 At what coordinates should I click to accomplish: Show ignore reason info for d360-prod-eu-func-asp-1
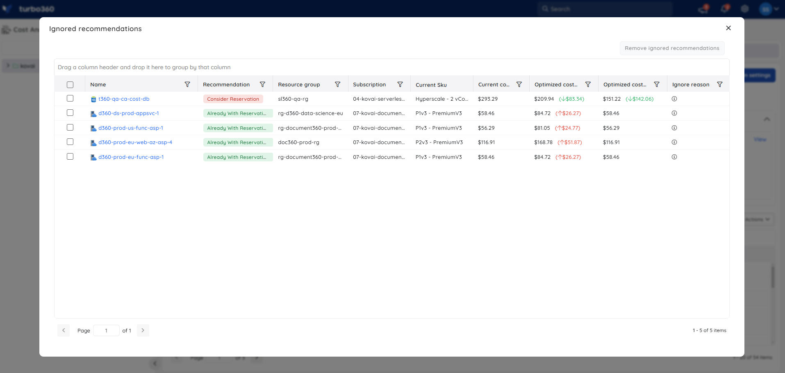674,157
